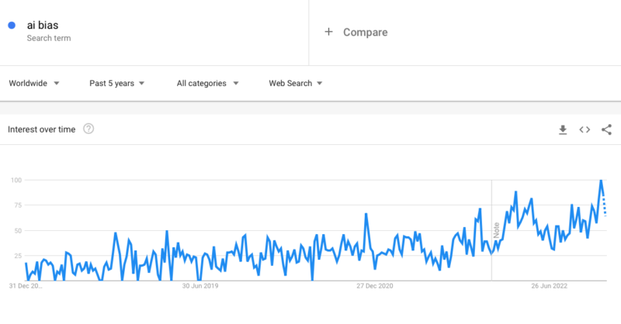Click the 26 Jun 2022 axis label
The image size is (621, 324).
[550, 286]
